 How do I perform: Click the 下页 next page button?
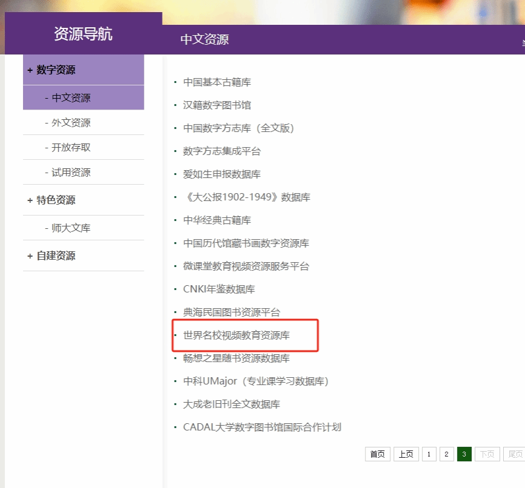point(487,454)
